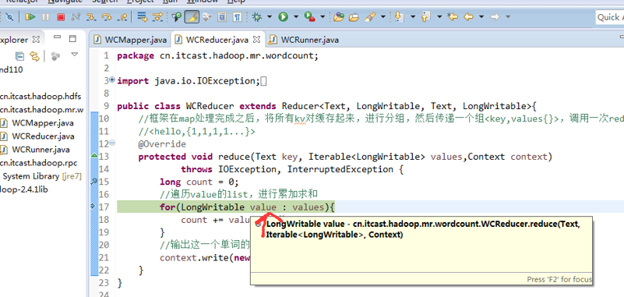
Task: Click grey three-circle icon in explorer toolbar
Action: pos(56,56)
